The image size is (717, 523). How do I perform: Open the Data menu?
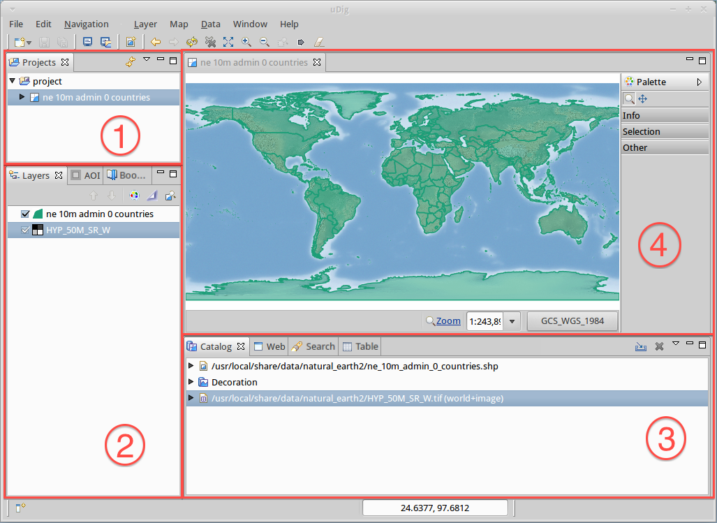(210, 24)
